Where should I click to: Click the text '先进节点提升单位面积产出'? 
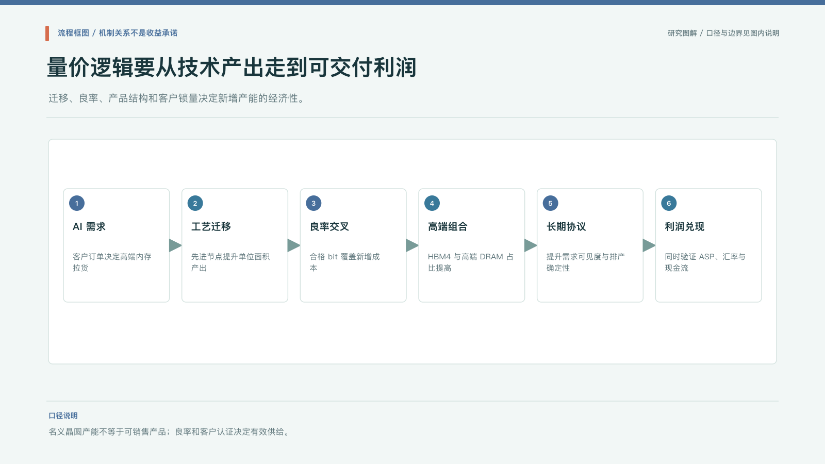point(230,262)
